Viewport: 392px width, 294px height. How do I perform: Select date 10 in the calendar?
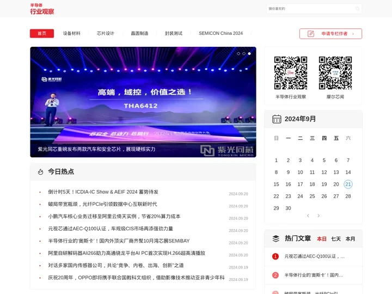point(300,172)
